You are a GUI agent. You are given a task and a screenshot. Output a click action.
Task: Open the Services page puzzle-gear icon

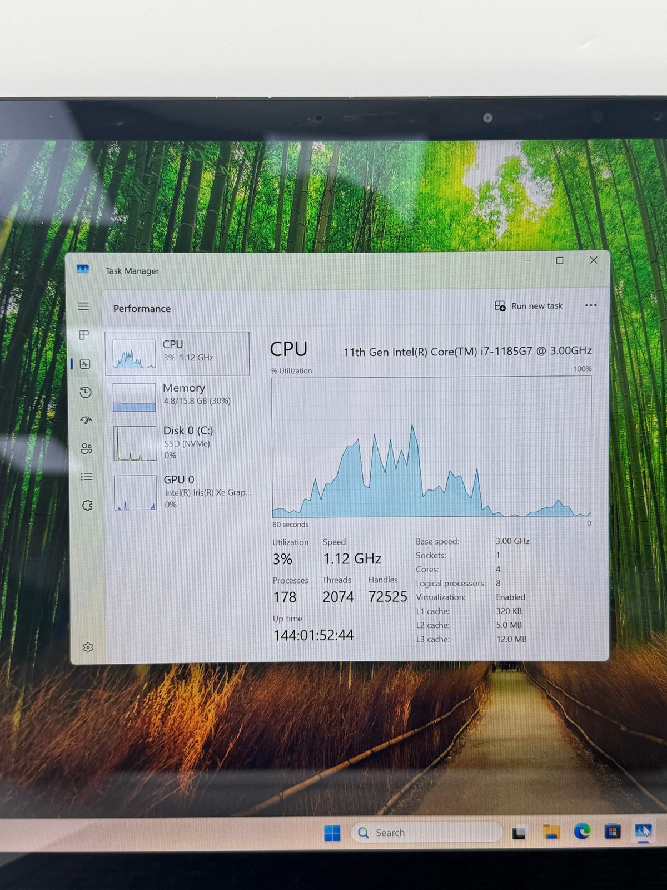tap(87, 505)
